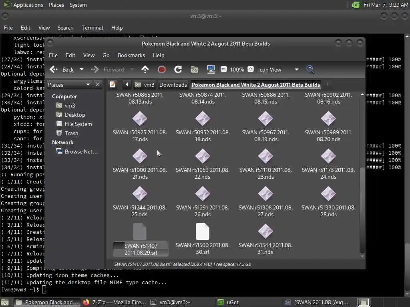Click the show desktop icon in taskbar
This screenshot has height=307, width=410.
click(x=5, y=303)
